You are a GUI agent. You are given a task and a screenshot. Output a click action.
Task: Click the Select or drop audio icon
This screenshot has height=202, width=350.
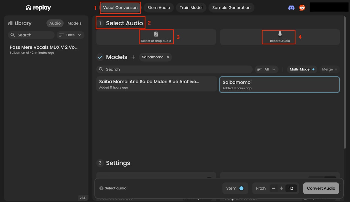(x=156, y=34)
